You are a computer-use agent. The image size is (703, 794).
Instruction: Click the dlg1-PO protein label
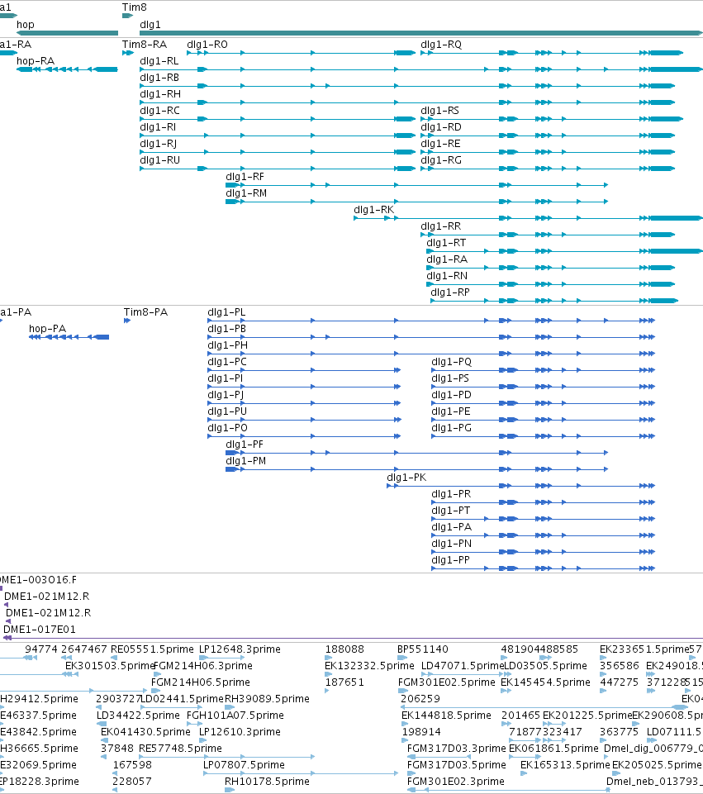[227, 428]
